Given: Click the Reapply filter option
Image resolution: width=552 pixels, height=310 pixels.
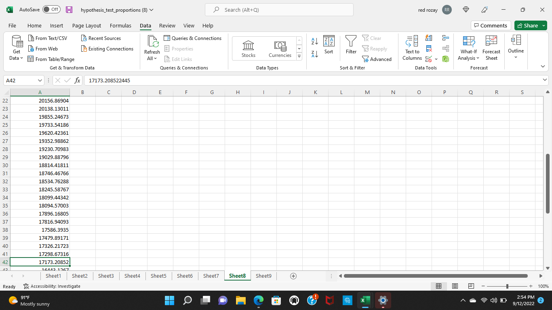Looking at the screenshot, I should pyautogui.click(x=375, y=48).
